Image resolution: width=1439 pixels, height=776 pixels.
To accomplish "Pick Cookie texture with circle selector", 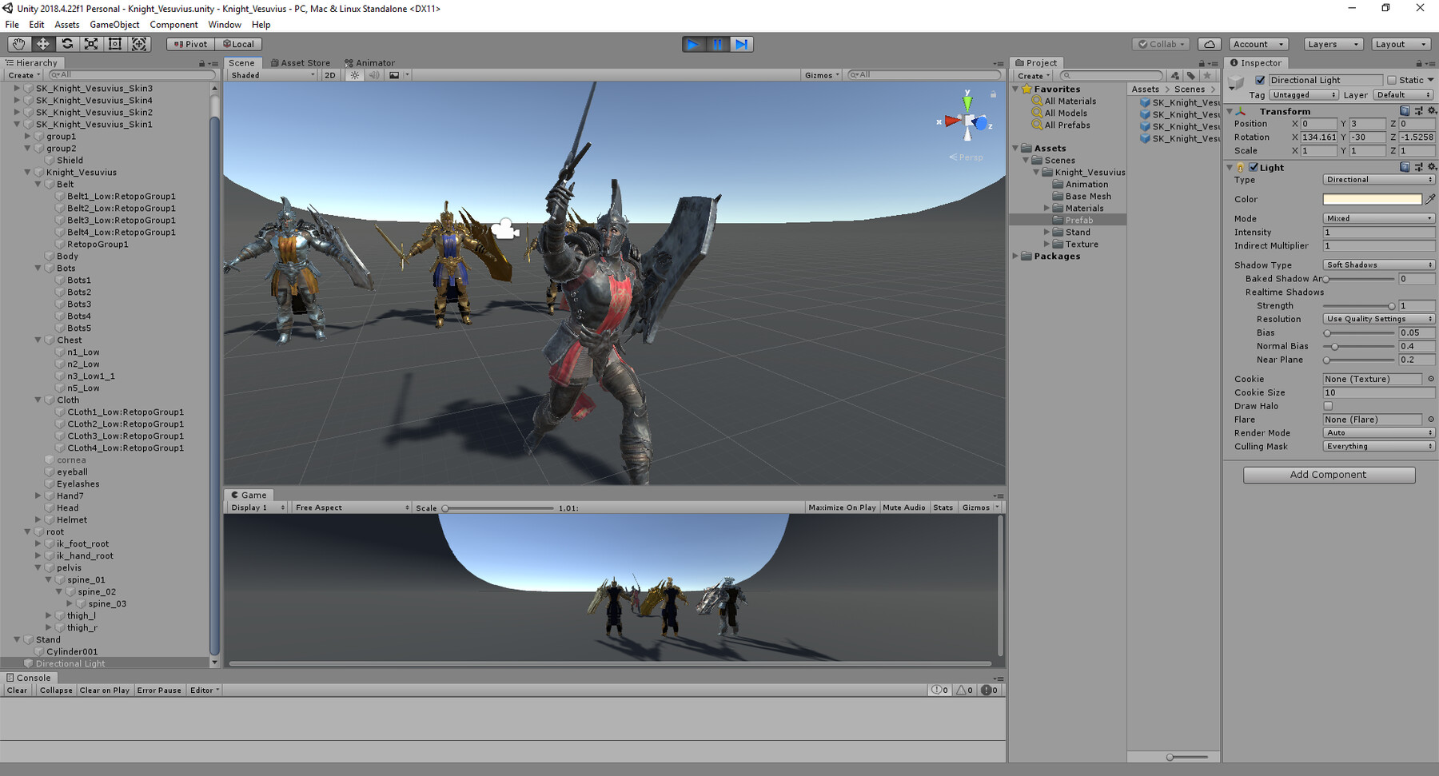I will click(x=1431, y=379).
